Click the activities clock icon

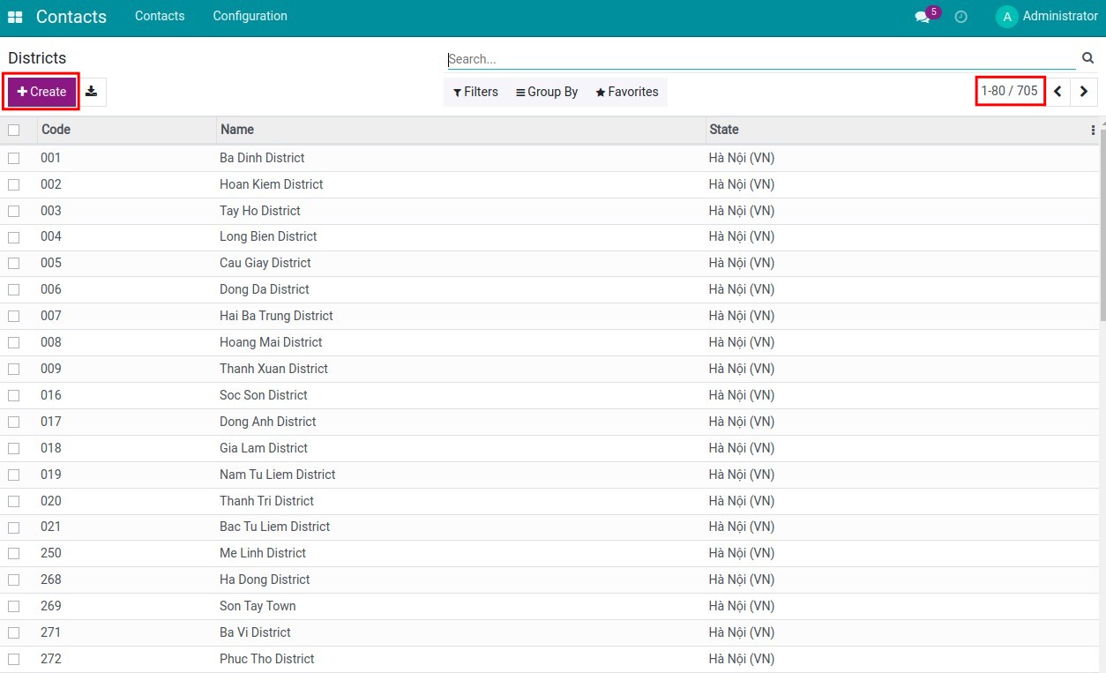pos(960,16)
